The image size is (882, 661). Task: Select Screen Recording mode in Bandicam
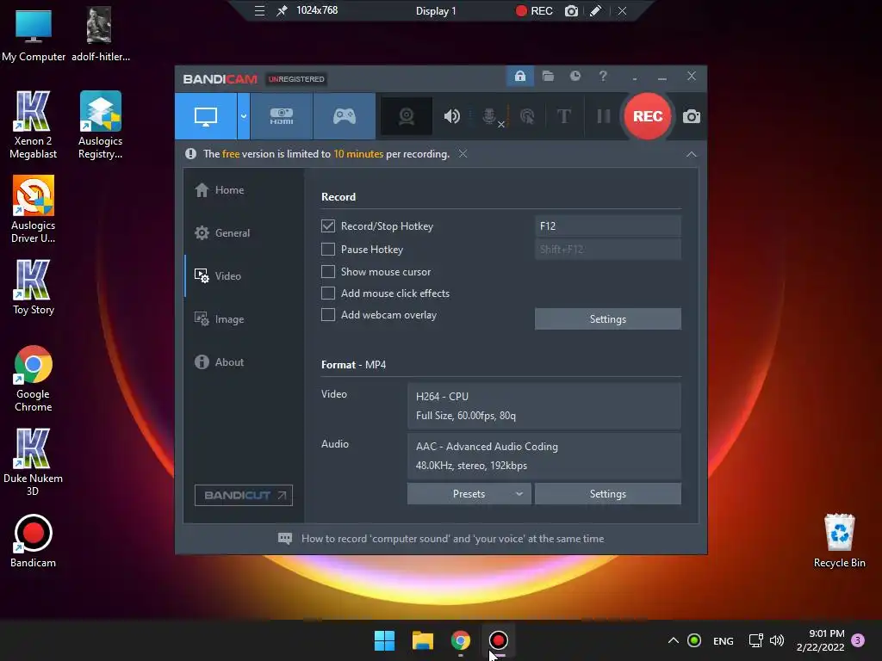tap(206, 116)
